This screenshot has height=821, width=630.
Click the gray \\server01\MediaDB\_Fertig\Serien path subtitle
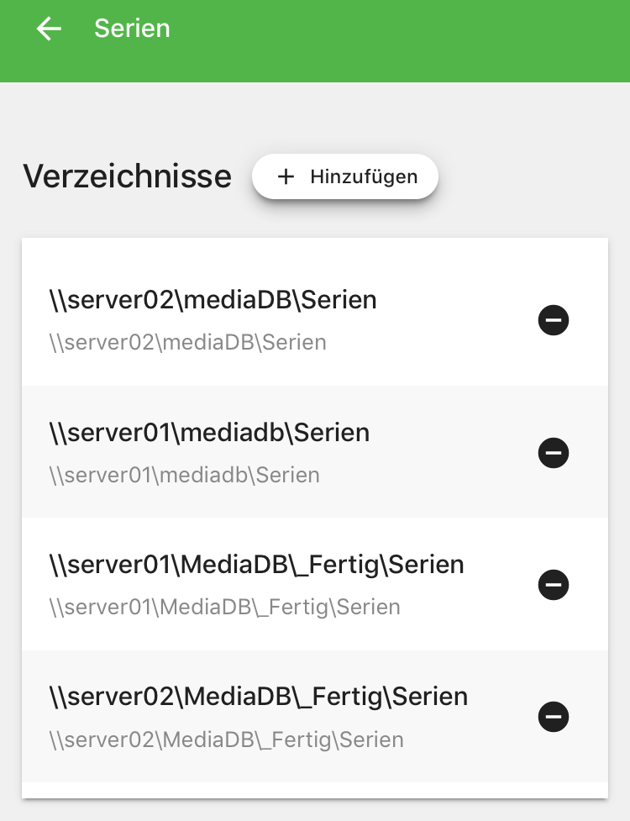coord(224,608)
